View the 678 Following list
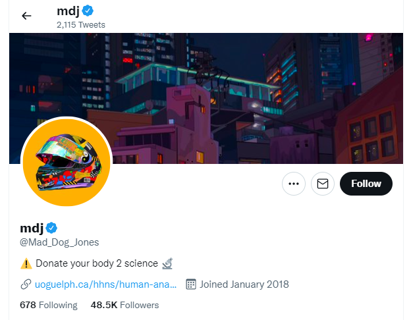 (x=49, y=305)
